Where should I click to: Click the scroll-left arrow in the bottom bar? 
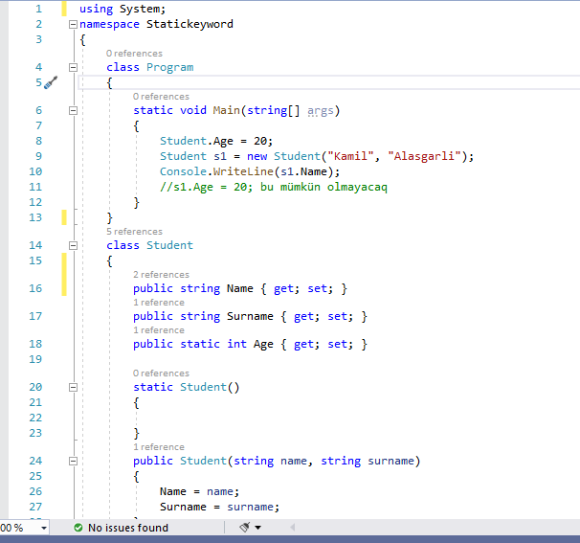tap(293, 528)
